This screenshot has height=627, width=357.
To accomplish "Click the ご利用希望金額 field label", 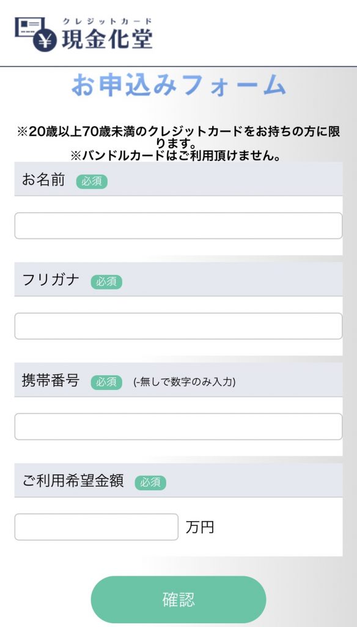I will tap(73, 481).
